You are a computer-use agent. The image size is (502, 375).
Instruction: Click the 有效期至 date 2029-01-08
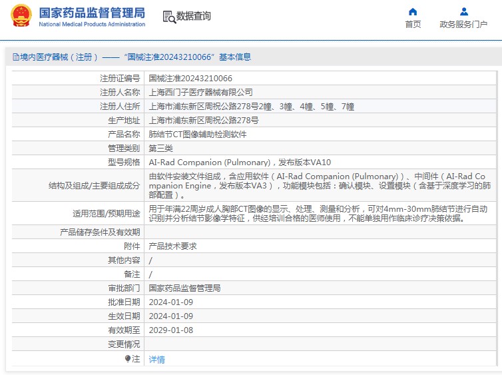point(170,330)
